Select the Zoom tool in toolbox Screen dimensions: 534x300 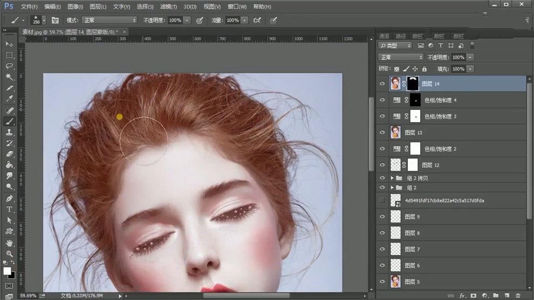9,253
